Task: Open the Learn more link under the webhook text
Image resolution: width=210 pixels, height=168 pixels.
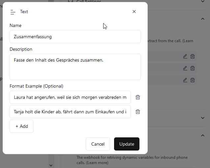Action: point(99,163)
